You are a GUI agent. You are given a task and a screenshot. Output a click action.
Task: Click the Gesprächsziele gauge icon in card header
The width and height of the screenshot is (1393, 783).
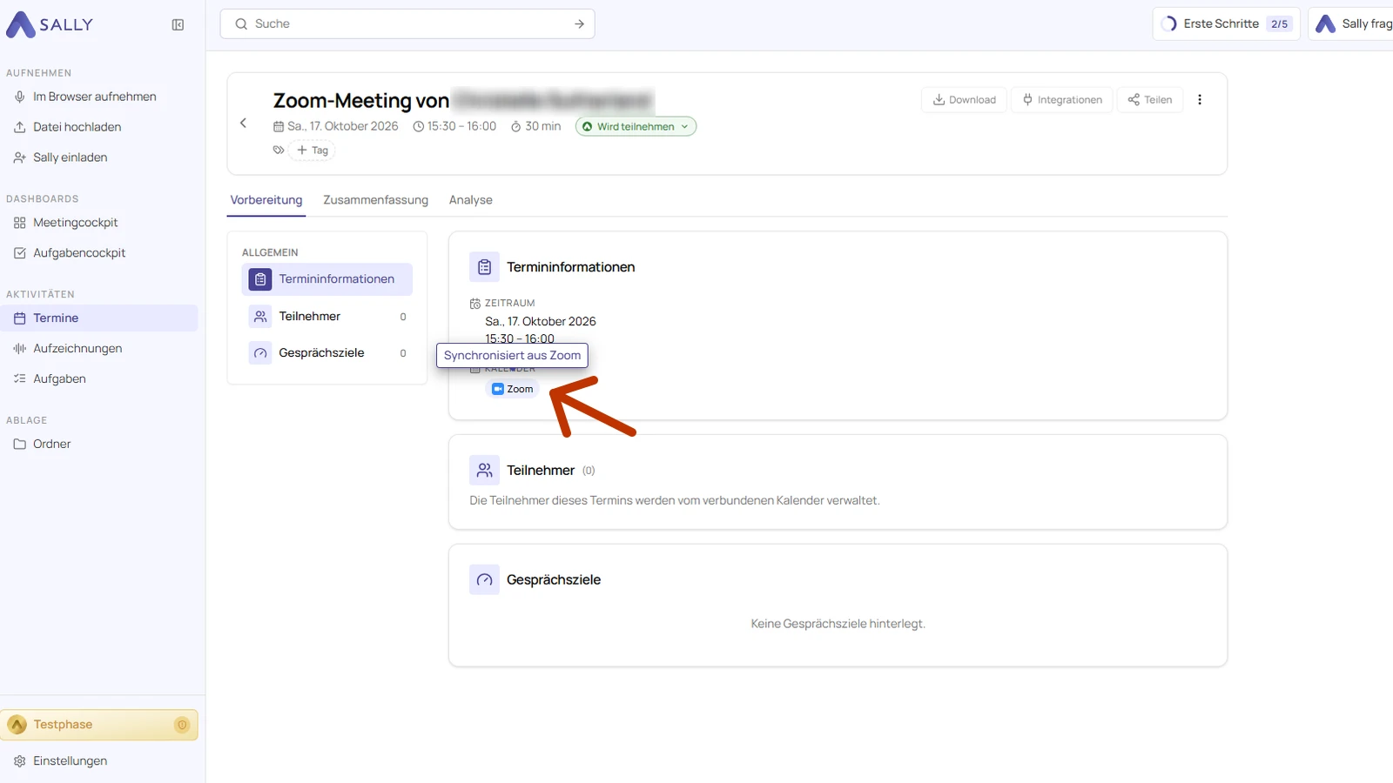tap(485, 579)
